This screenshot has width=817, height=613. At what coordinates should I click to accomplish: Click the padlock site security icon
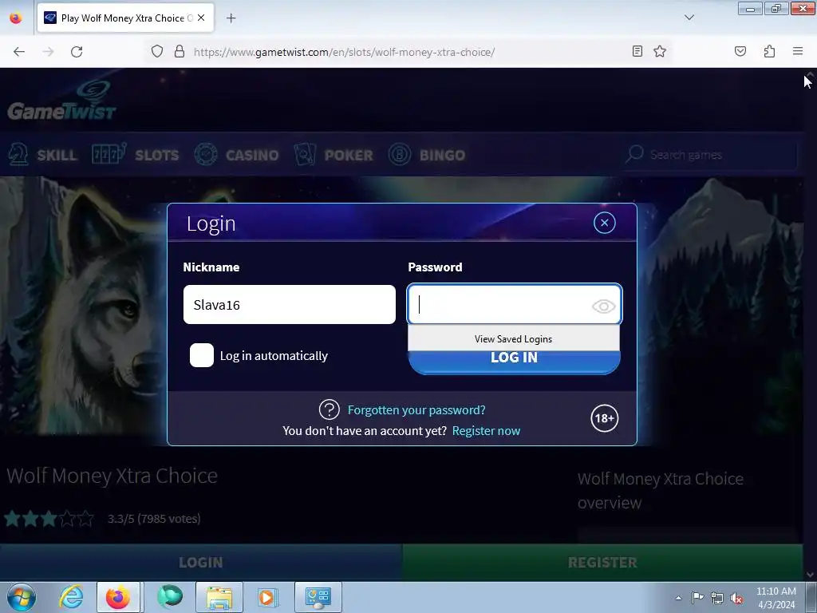pyautogui.click(x=180, y=52)
